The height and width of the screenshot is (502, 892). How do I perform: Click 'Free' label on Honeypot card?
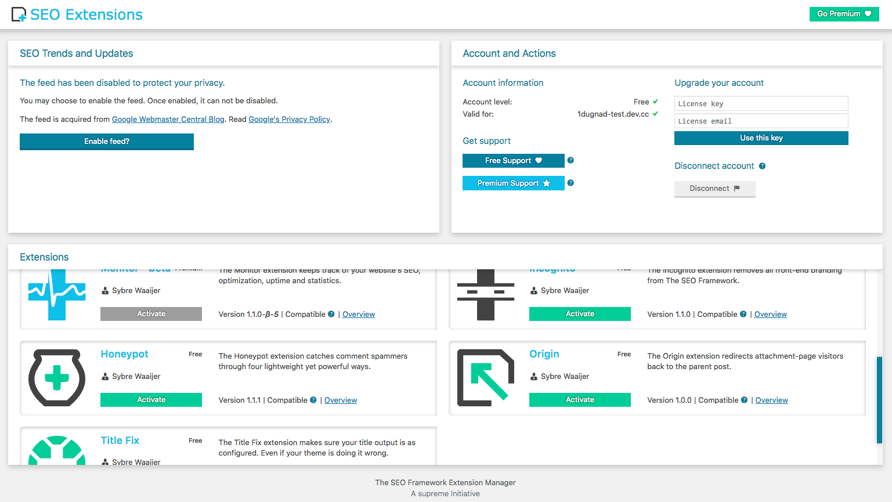point(196,354)
